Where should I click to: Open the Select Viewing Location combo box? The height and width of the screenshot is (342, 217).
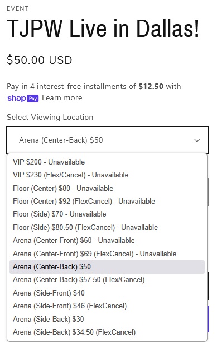tap(108, 140)
